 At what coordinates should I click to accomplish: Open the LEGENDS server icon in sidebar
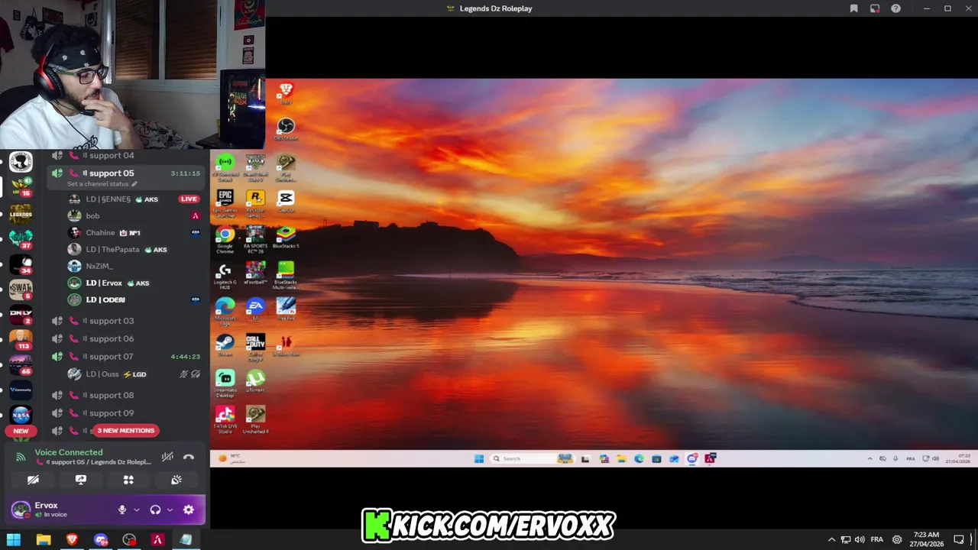click(21, 214)
